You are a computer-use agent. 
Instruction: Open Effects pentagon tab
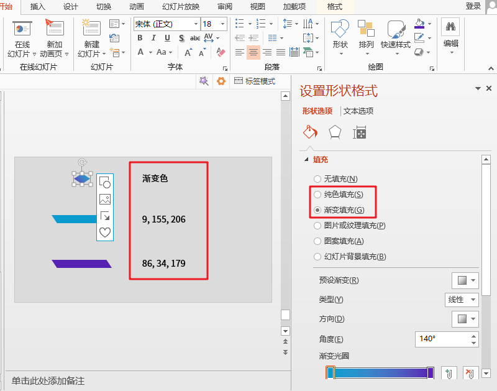[x=335, y=132]
